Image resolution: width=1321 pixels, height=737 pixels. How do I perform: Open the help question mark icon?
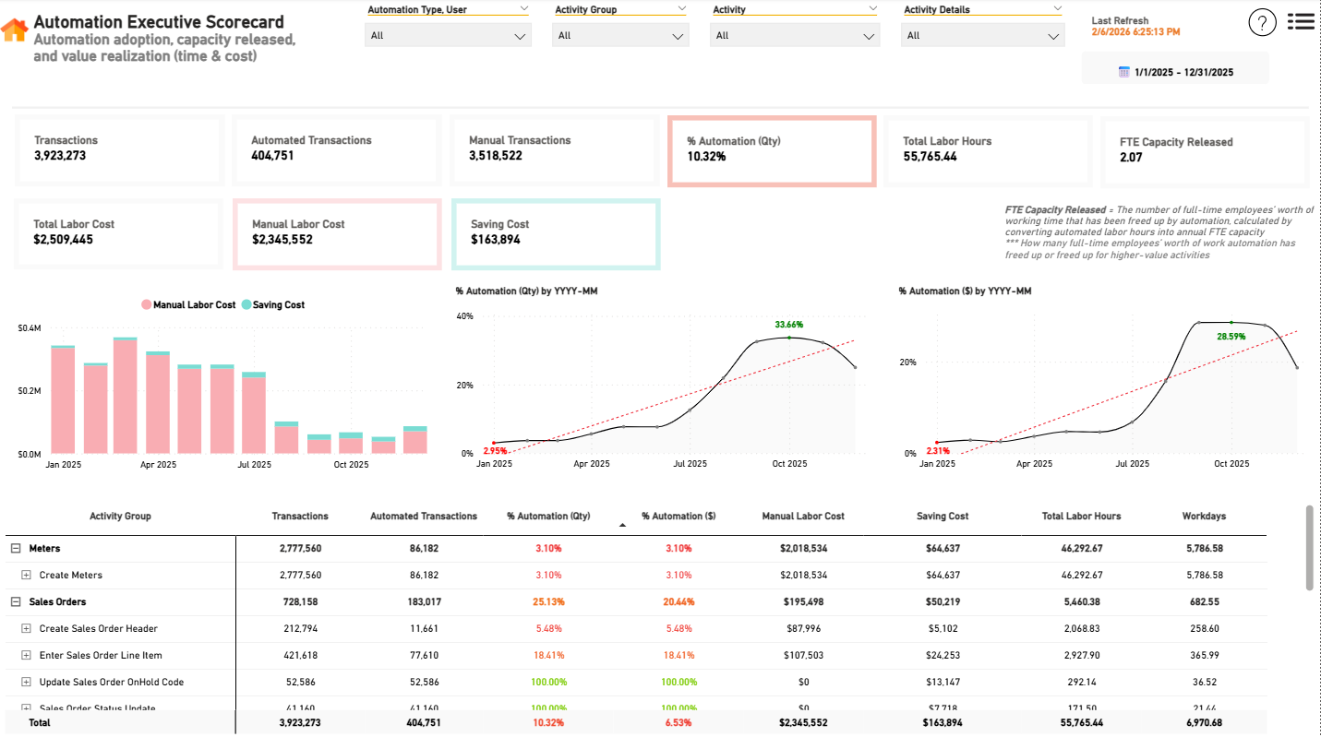1262,22
